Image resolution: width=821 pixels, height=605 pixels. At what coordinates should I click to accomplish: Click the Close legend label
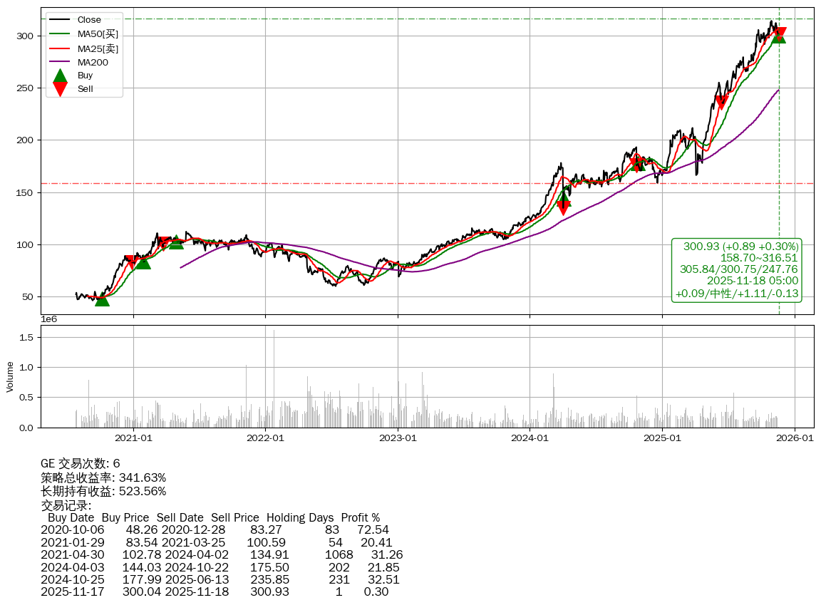(89, 19)
